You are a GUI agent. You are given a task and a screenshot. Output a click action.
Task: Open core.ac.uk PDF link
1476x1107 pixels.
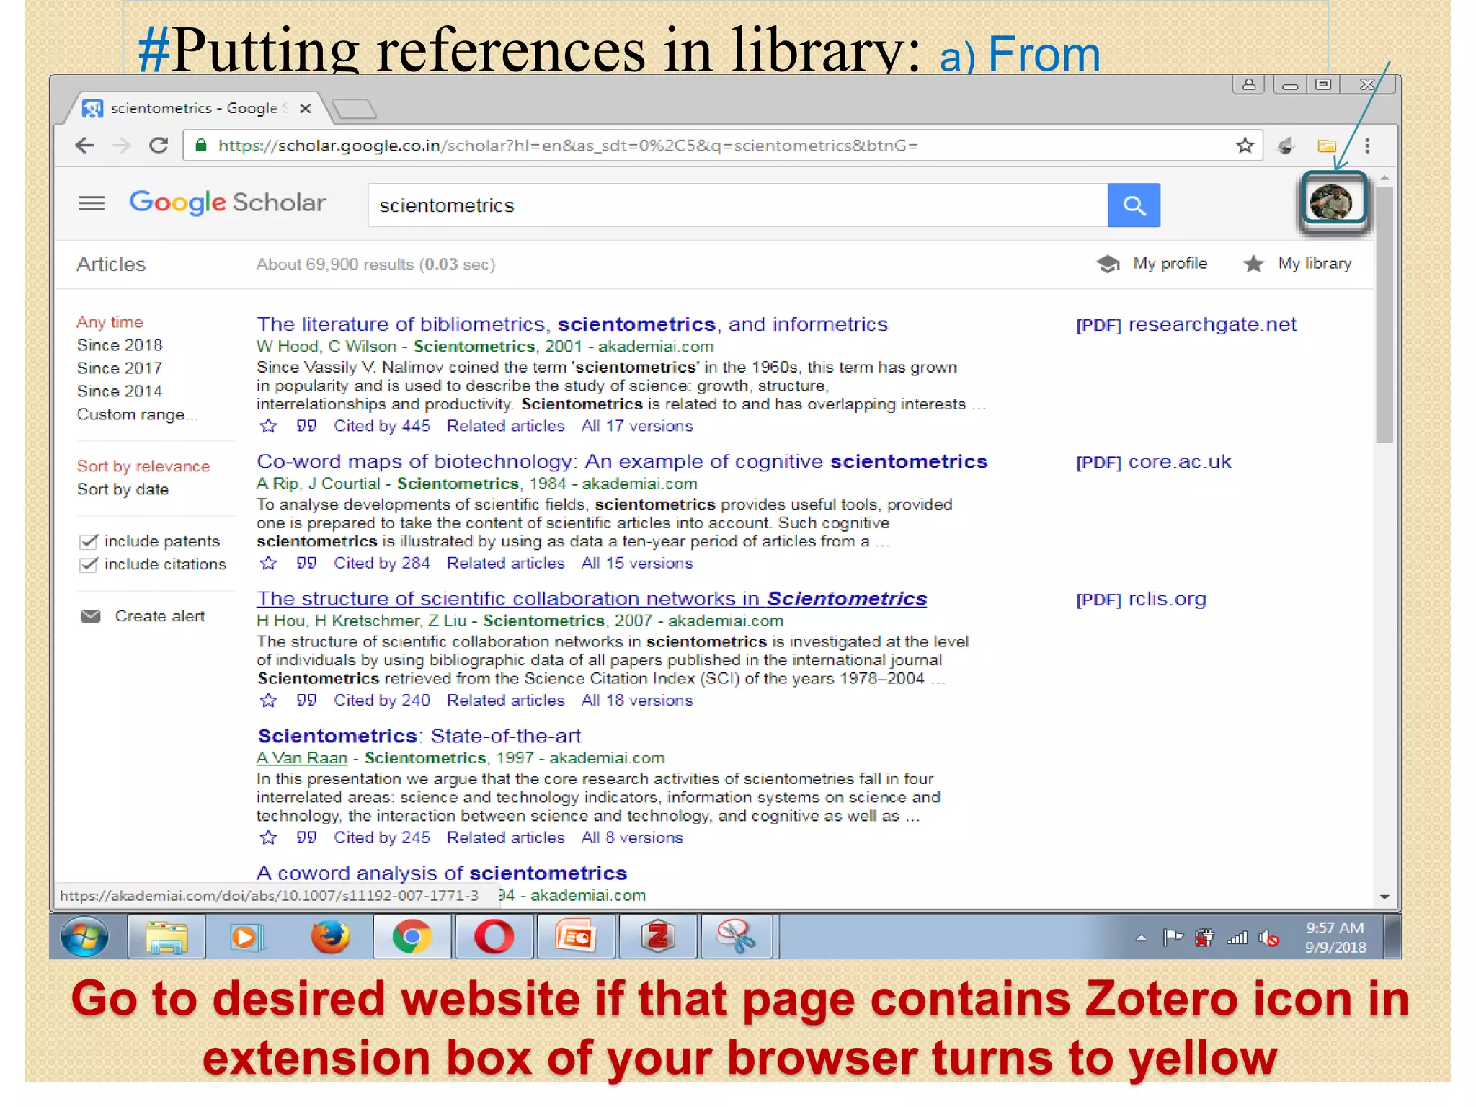pyautogui.click(x=1154, y=462)
